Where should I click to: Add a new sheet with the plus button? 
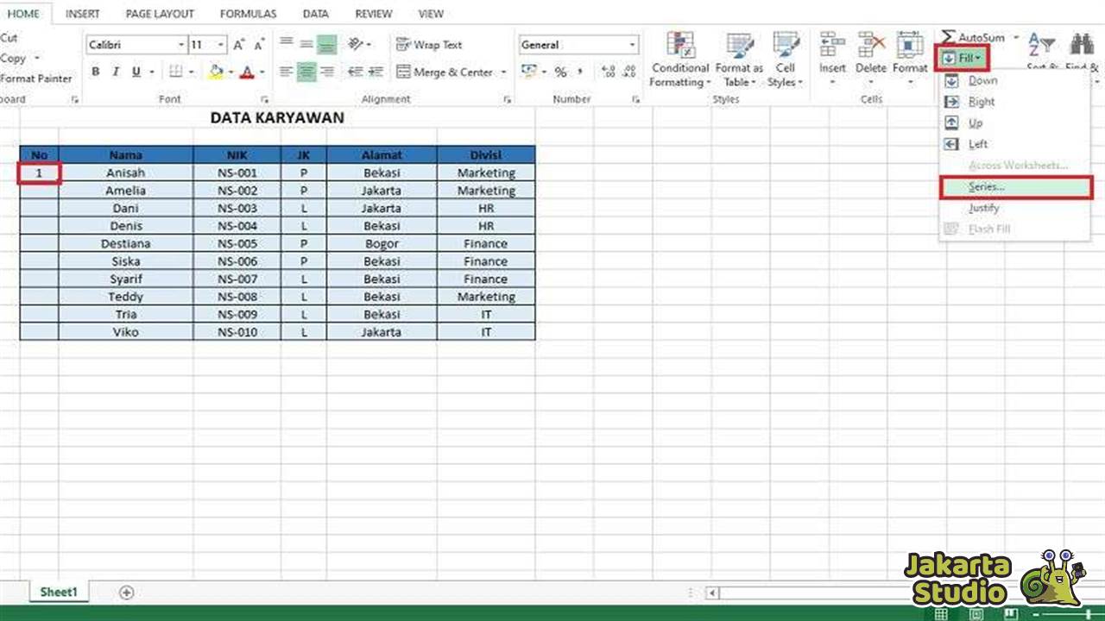126,593
